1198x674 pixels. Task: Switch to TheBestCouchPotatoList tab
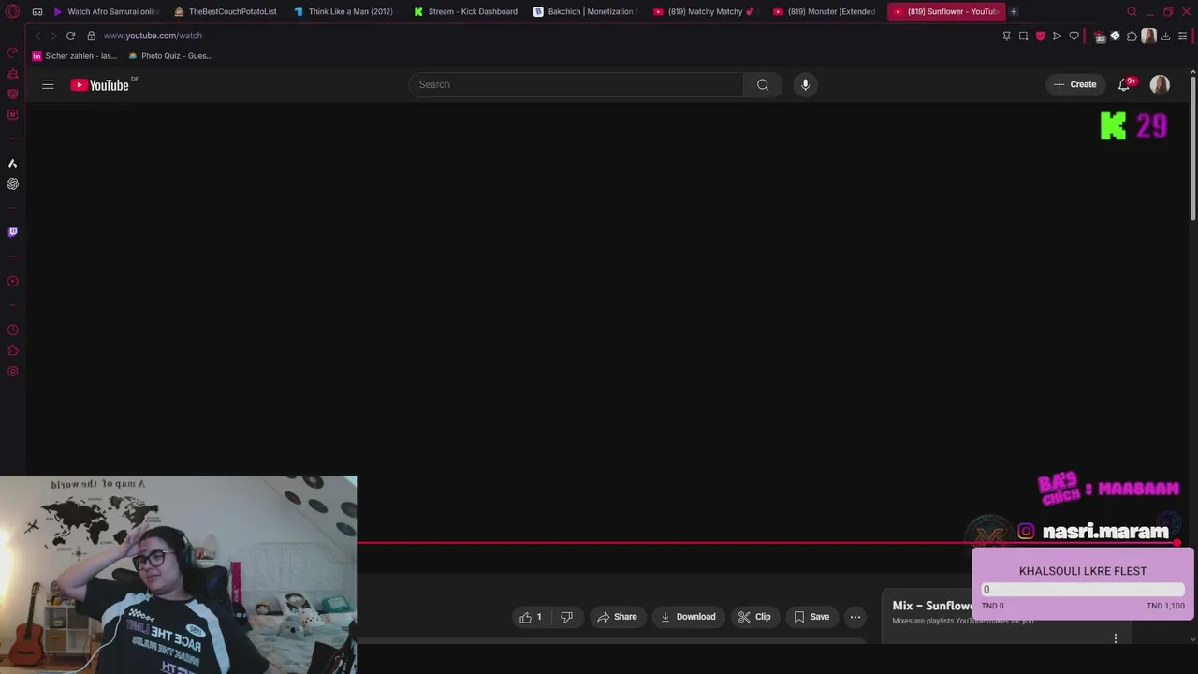tap(226, 11)
